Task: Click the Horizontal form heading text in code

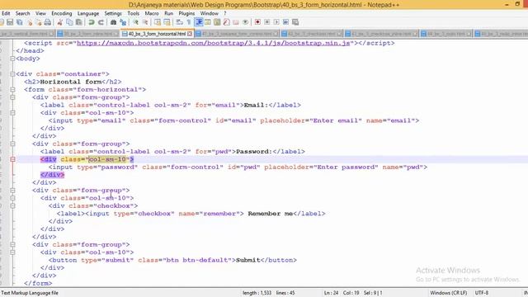Action: pos(71,82)
